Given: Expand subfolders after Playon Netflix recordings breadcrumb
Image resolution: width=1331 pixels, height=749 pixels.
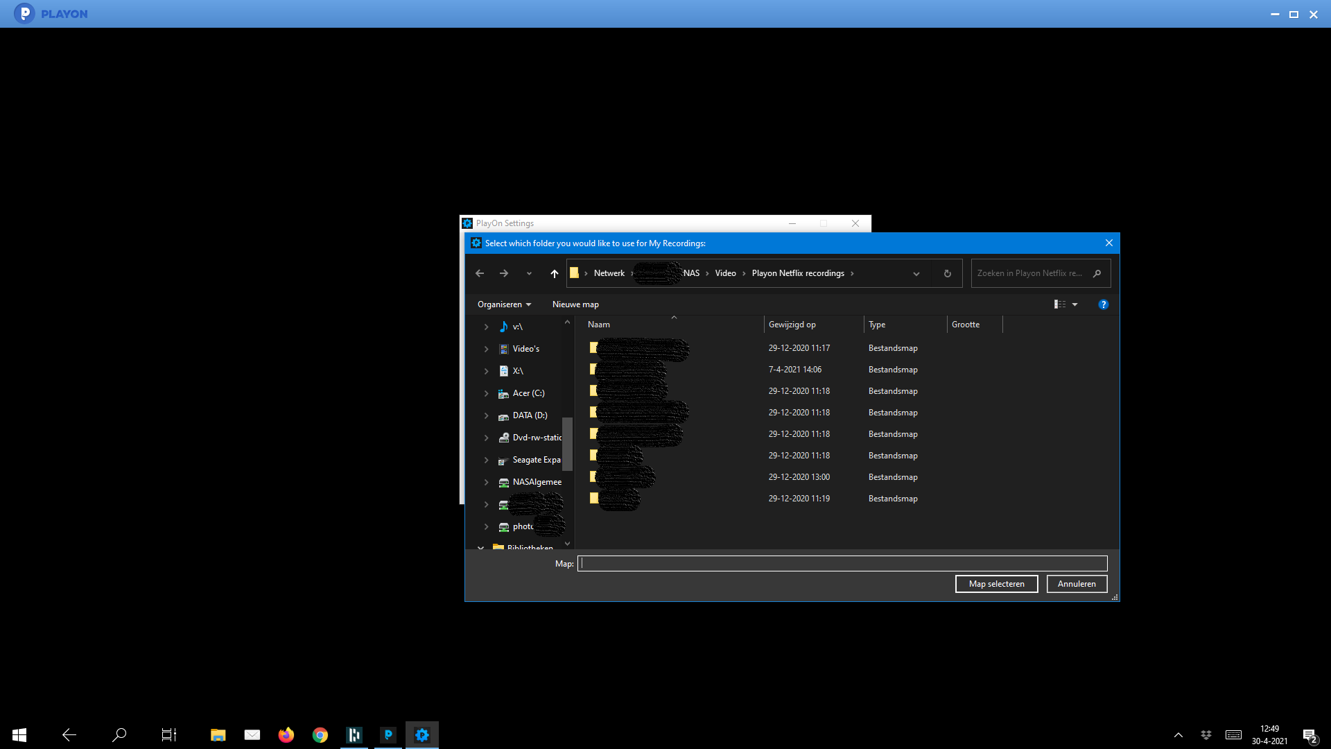Looking at the screenshot, I should (852, 274).
